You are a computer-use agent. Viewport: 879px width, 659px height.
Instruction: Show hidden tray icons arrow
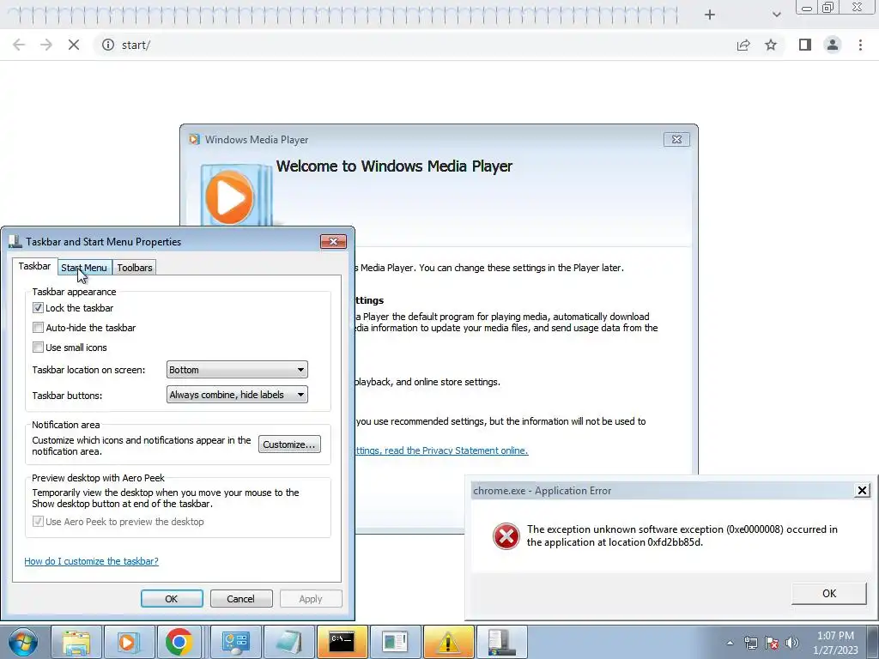tap(730, 643)
